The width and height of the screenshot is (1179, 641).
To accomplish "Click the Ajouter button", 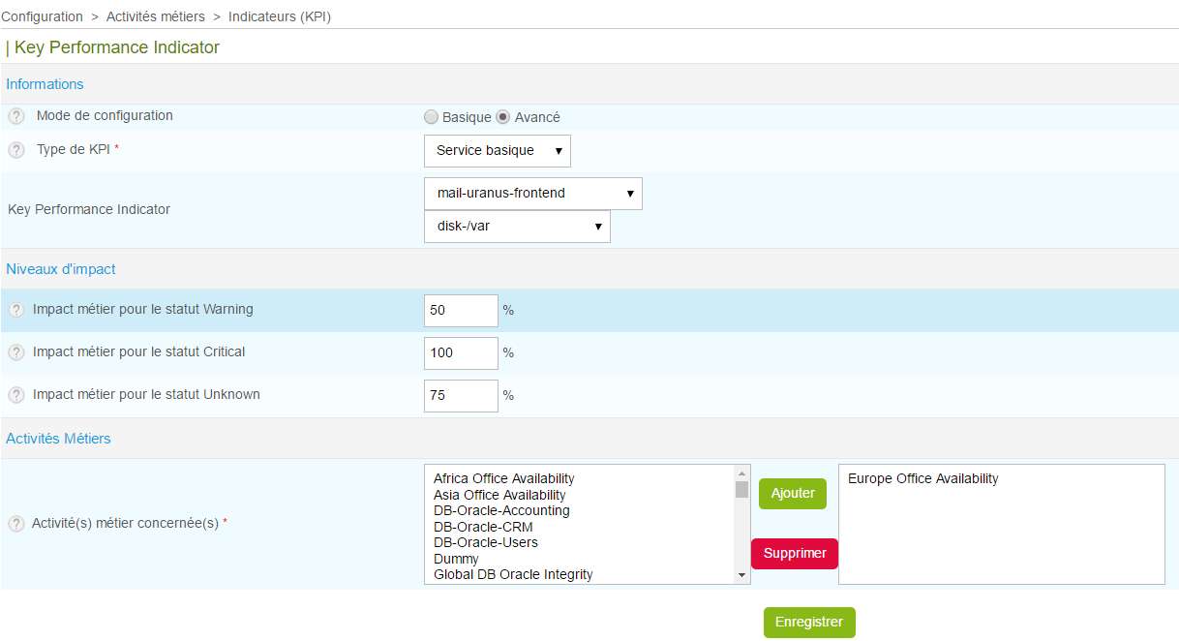I will point(793,494).
